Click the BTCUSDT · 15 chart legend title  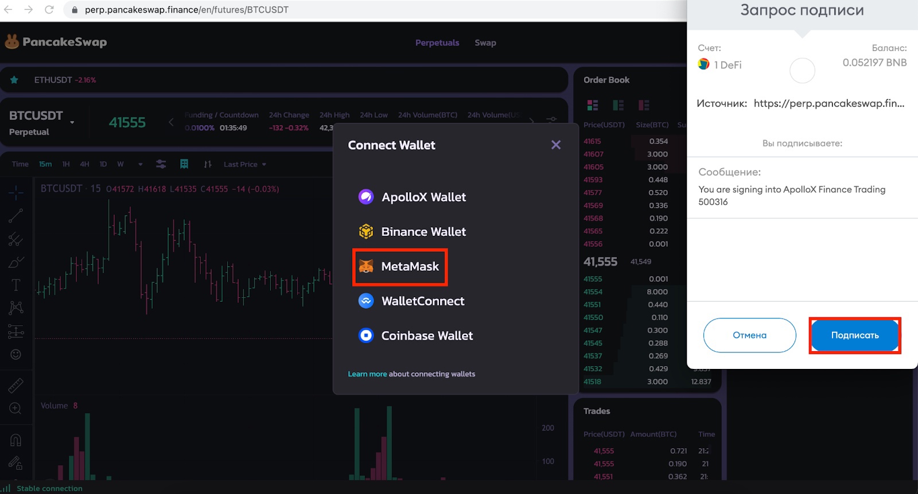71,189
